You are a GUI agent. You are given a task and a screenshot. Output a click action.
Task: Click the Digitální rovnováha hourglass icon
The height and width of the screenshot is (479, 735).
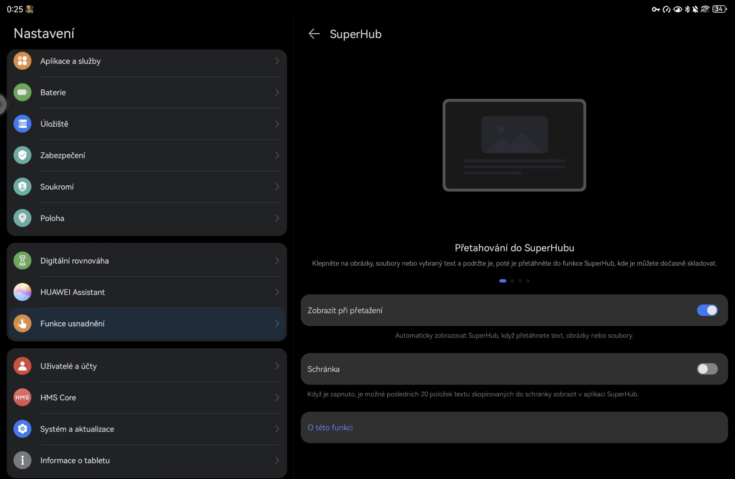click(x=22, y=261)
